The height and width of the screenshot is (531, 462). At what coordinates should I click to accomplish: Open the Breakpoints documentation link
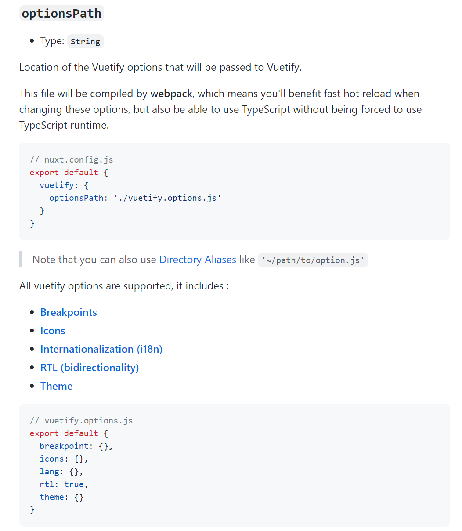point(69,312)
